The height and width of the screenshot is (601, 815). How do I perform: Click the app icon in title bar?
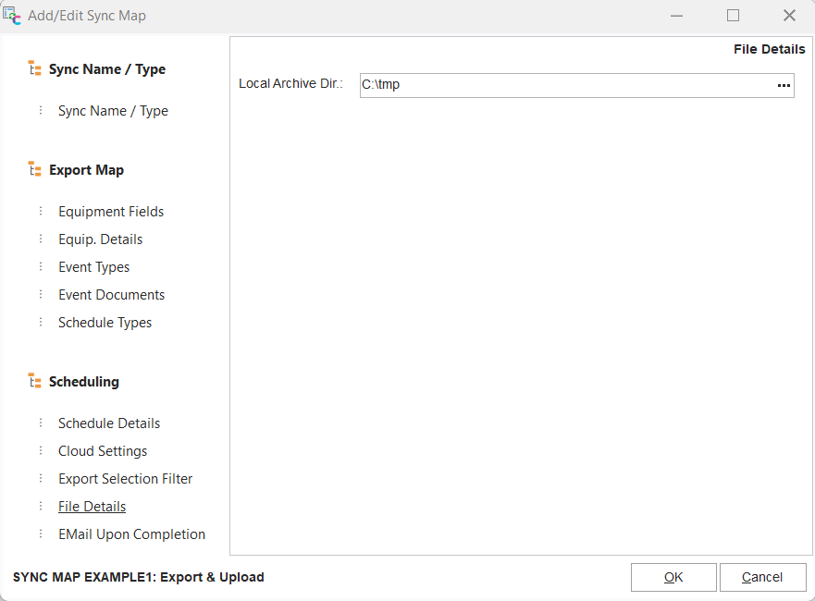point(13,15)
